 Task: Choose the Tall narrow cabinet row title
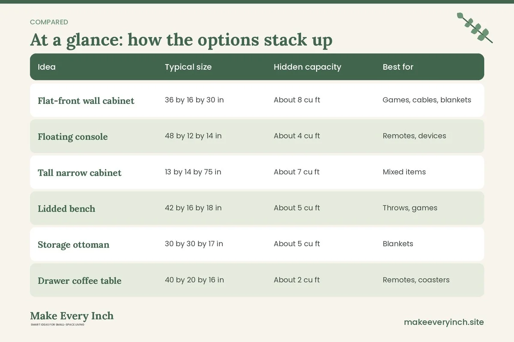click(80, 173)
